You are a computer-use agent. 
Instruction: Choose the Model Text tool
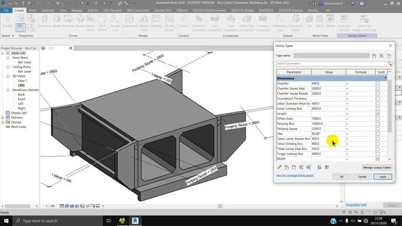pyautogui.click(x=144, y=23)
